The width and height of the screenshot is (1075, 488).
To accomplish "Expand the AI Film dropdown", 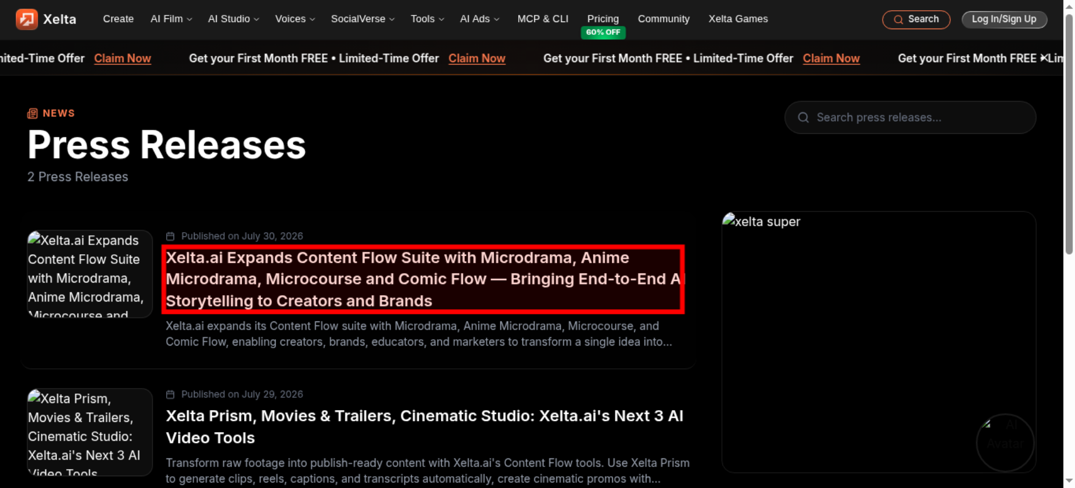I will click(171, 19).
